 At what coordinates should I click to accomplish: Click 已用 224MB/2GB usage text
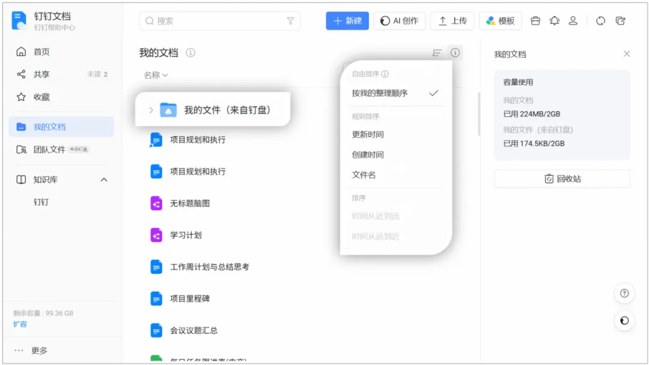pos(532,114)
